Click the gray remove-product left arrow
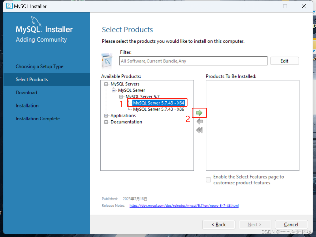The height and width of the screenshot is (237, 316). 199,121
